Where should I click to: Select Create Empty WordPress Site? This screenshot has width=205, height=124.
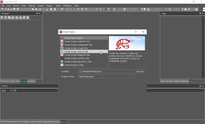(x=84, y=62)
